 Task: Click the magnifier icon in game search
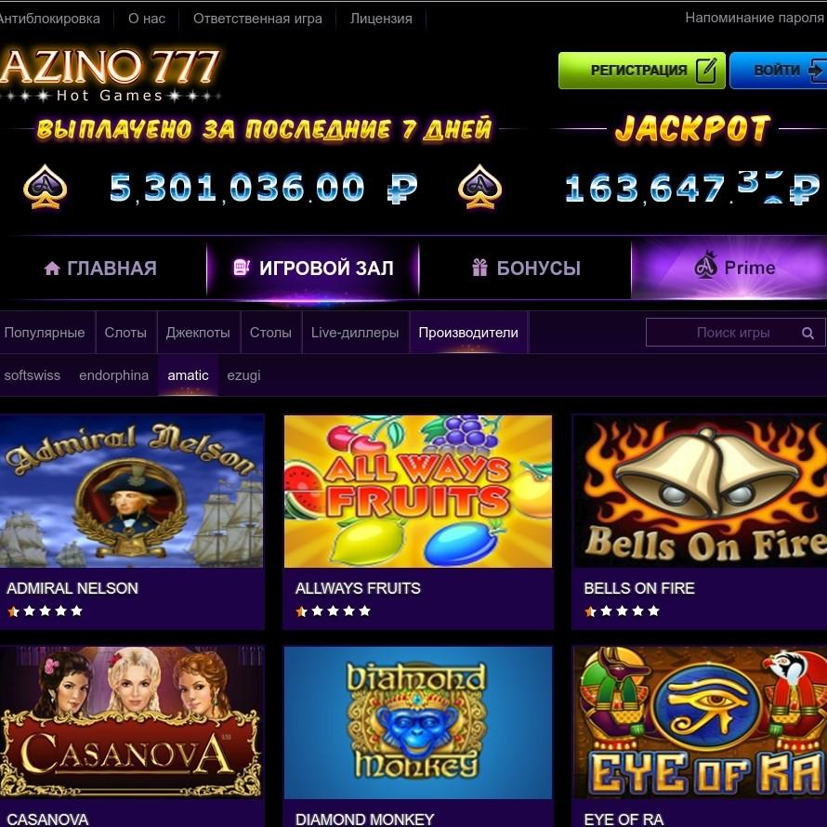(x=807, y=333)
